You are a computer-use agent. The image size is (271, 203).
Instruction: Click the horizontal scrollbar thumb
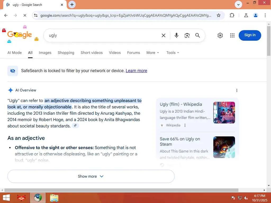121,190
